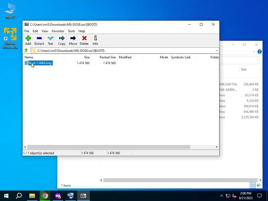The width and height of the screenshot is (268, 201).
Task: Open the File menu
Action: 27,31
